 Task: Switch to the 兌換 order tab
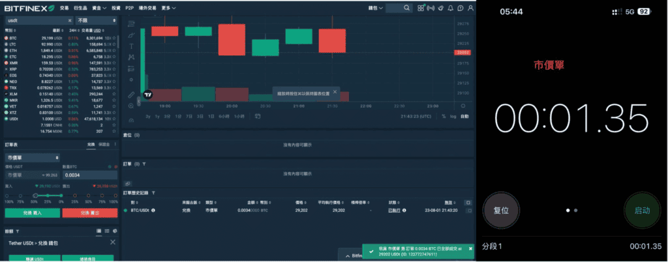[x=91, y=145]
